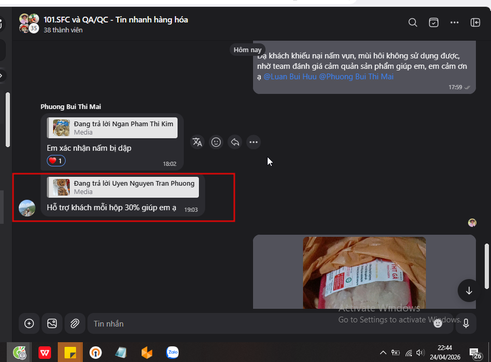Open the group tasks checklist icon
This screenshot has width=491, height=362.
(x=433, y=22)
